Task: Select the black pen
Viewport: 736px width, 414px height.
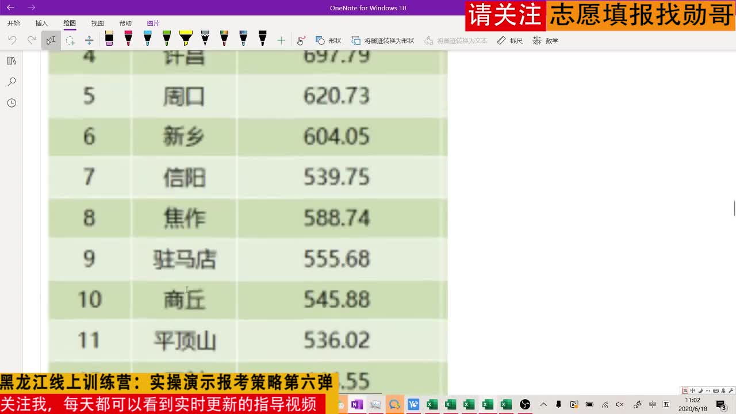Action: click(x=262, y=39)
